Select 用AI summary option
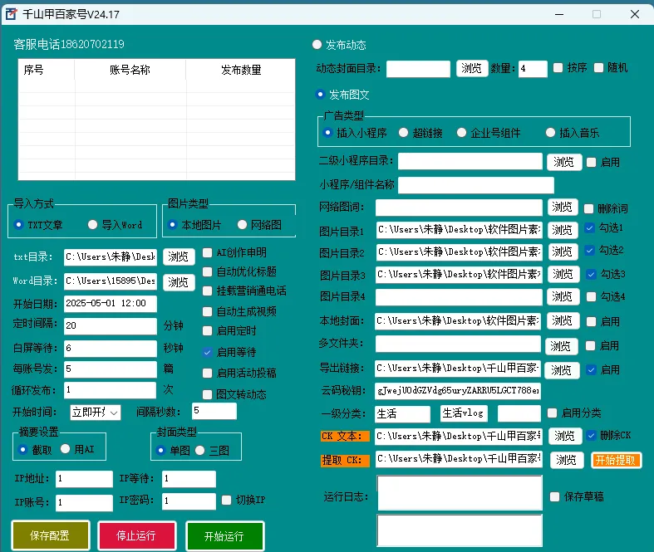Screen dimensions: 654x552 [x=65, y=449]
